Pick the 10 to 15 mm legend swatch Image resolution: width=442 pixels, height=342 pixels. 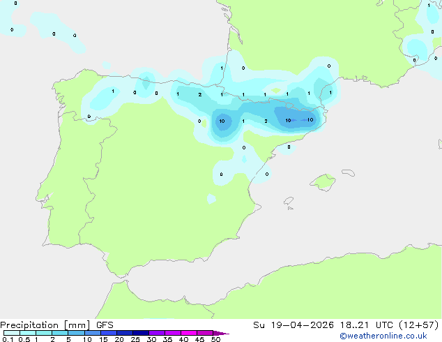(x=92, y=333)
